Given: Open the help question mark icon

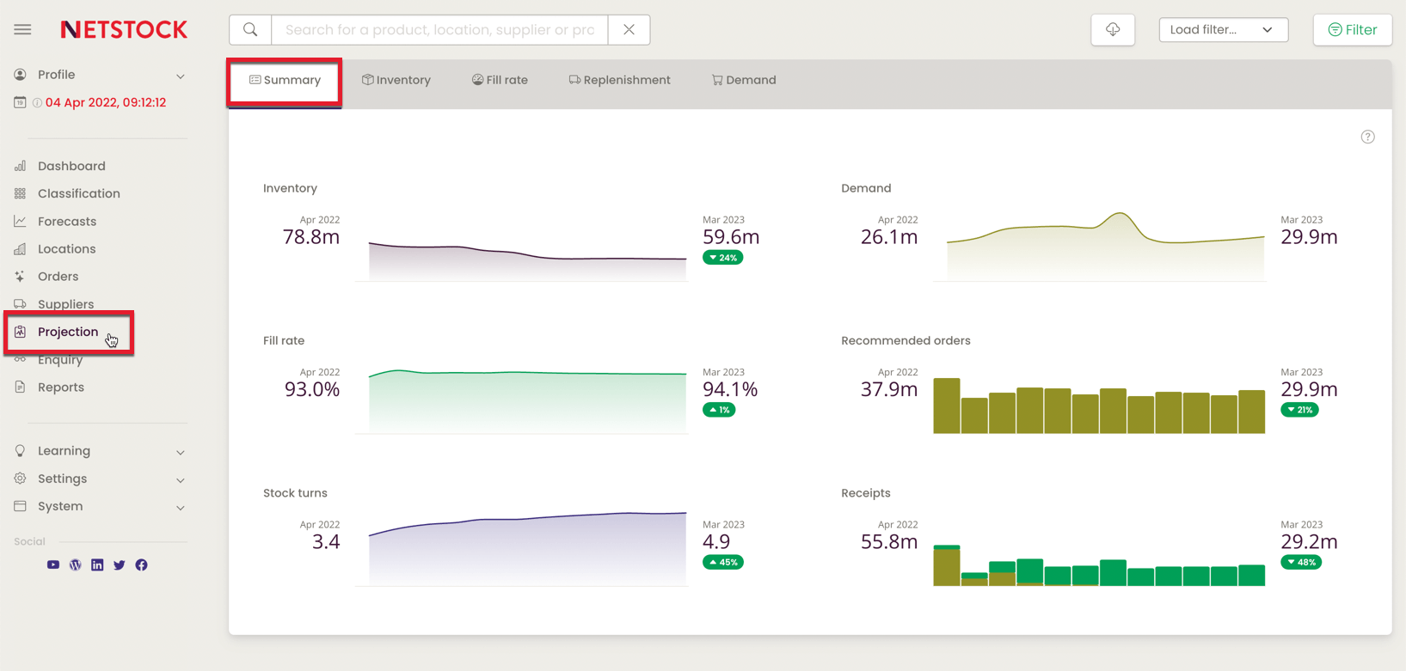Looking at the screenshot, I should pos(1367,137).
